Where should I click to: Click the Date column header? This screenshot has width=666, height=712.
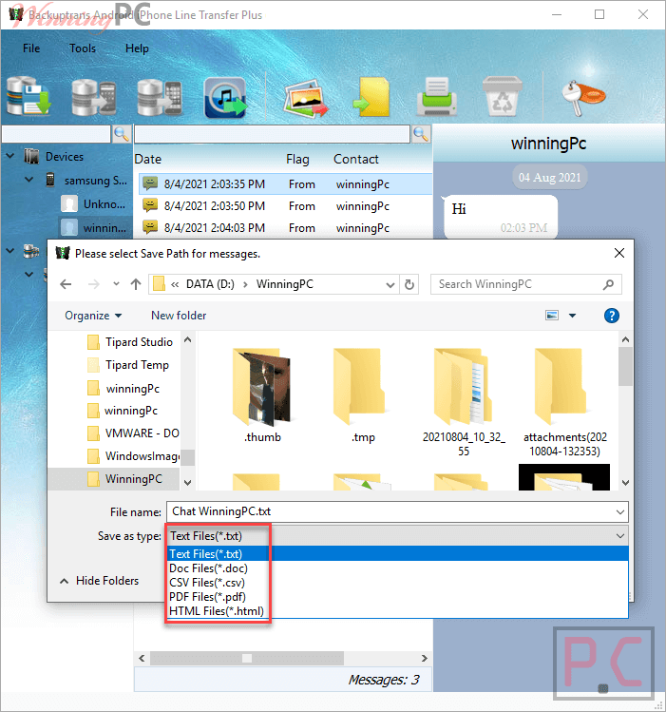click(x=148, y=159)
